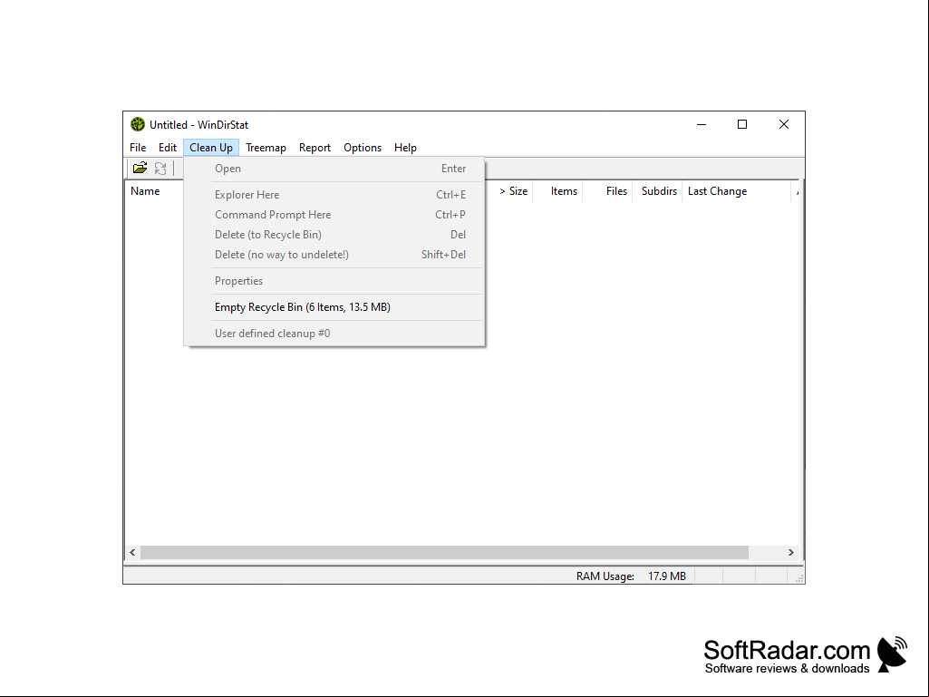Open the File menu
This screenshot has width=929, height=697.
point(138,148)
